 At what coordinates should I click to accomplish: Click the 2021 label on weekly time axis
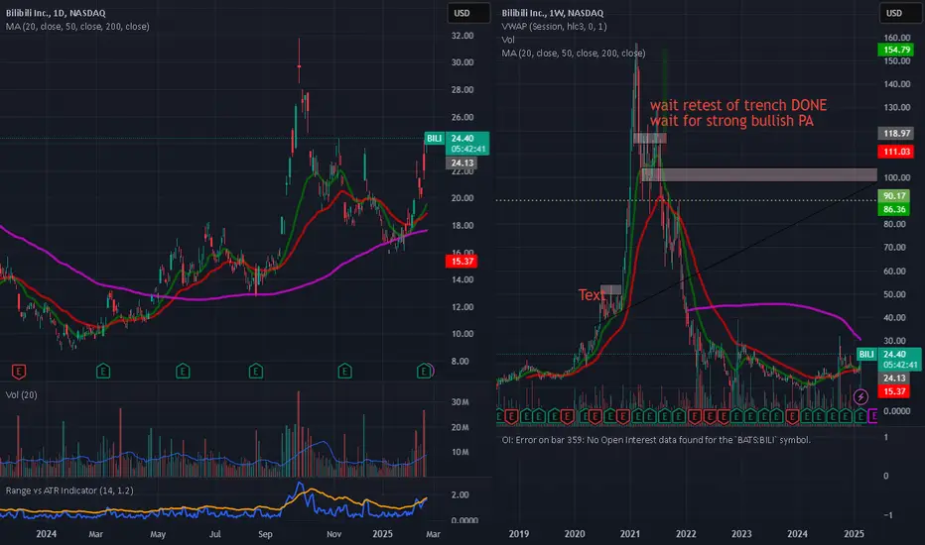pyautogui.click(x=630, y=534)
